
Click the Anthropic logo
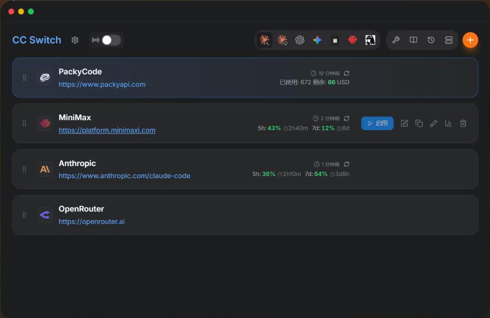pyautogui.click(x=45, y=169)
